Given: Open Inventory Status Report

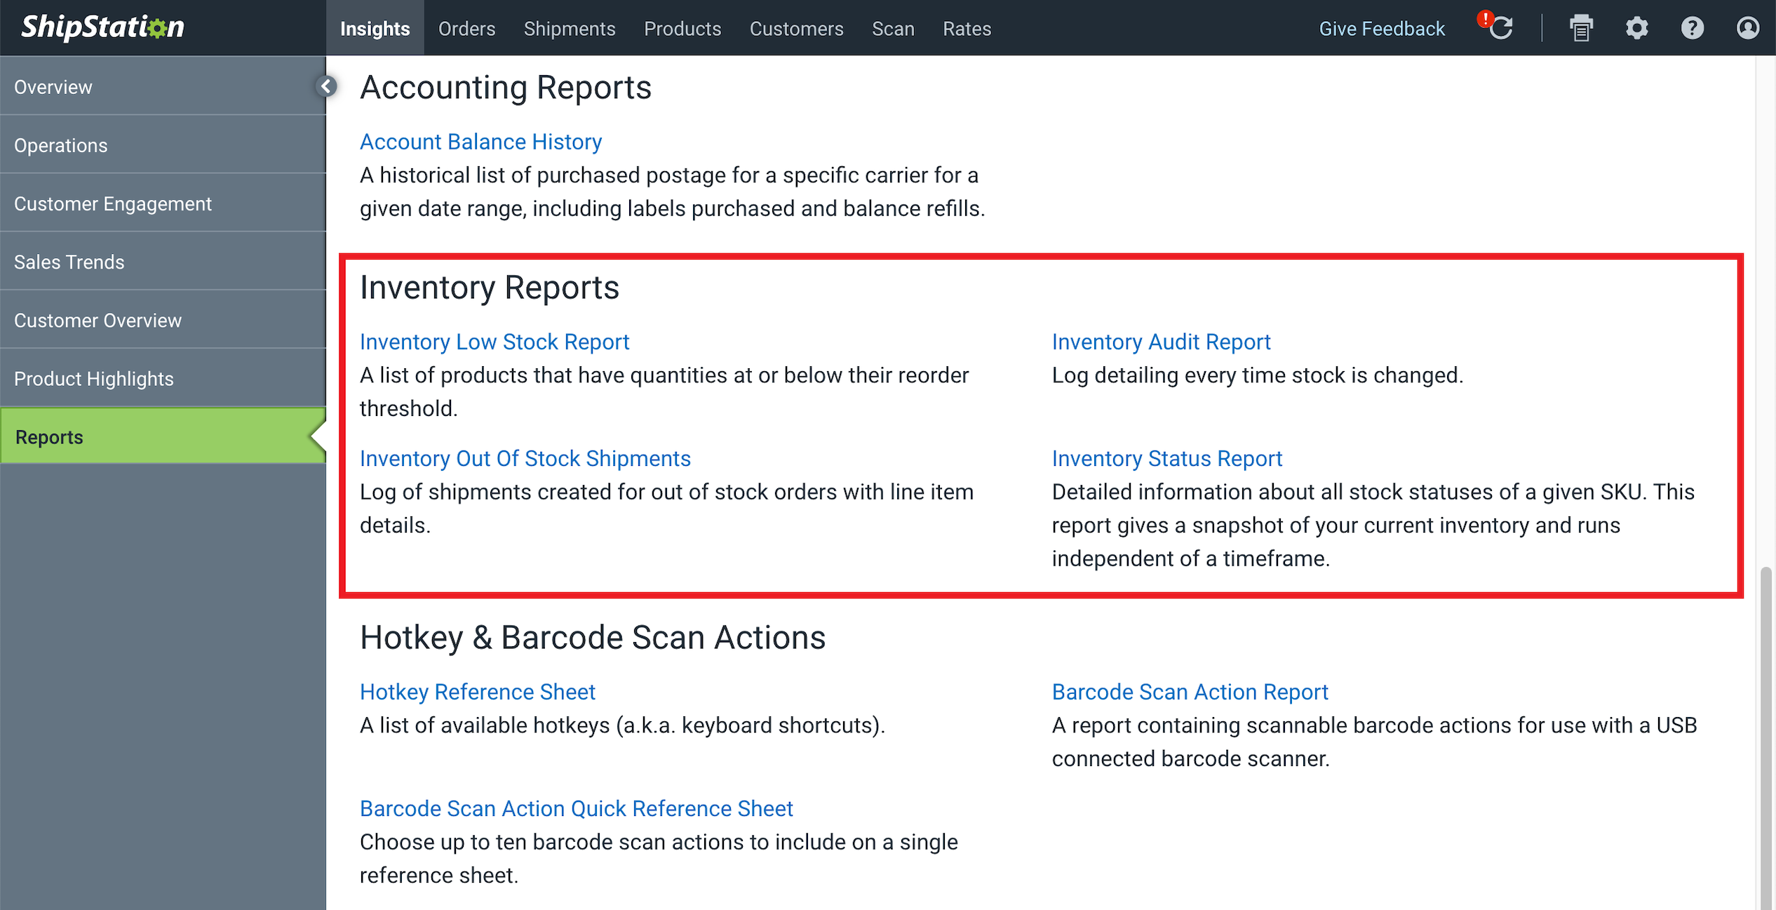Looking at the screenshot, I should coord(1166,457).
